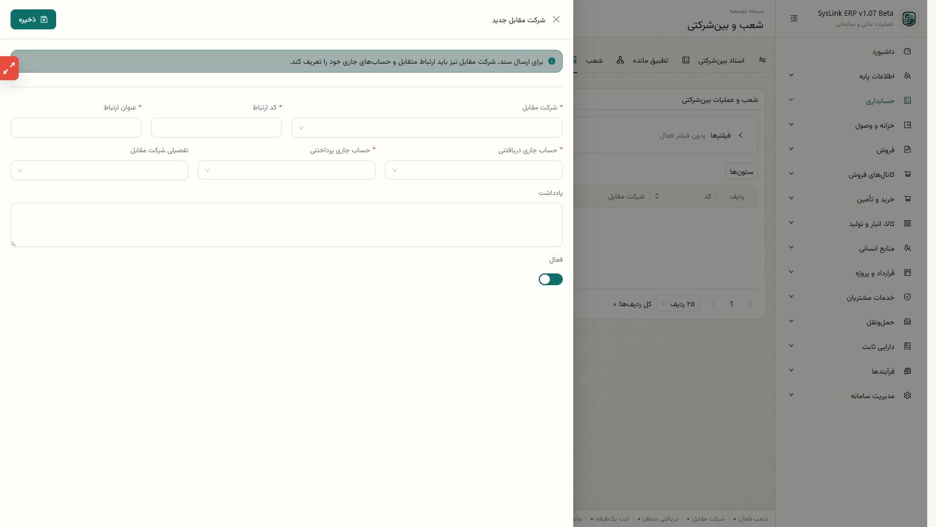Open the حساب جاری دریافتنی dropdown

click(x=474, y=170)
